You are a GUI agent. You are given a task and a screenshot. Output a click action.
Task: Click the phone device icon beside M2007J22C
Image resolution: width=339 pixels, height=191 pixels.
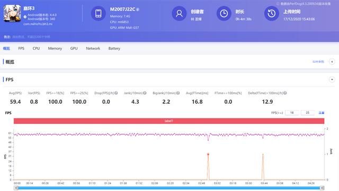pyautogui.click(x=99, y=13)
